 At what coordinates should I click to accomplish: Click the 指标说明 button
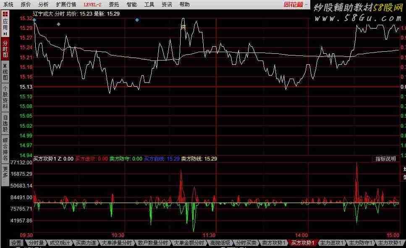click(385, 159)
